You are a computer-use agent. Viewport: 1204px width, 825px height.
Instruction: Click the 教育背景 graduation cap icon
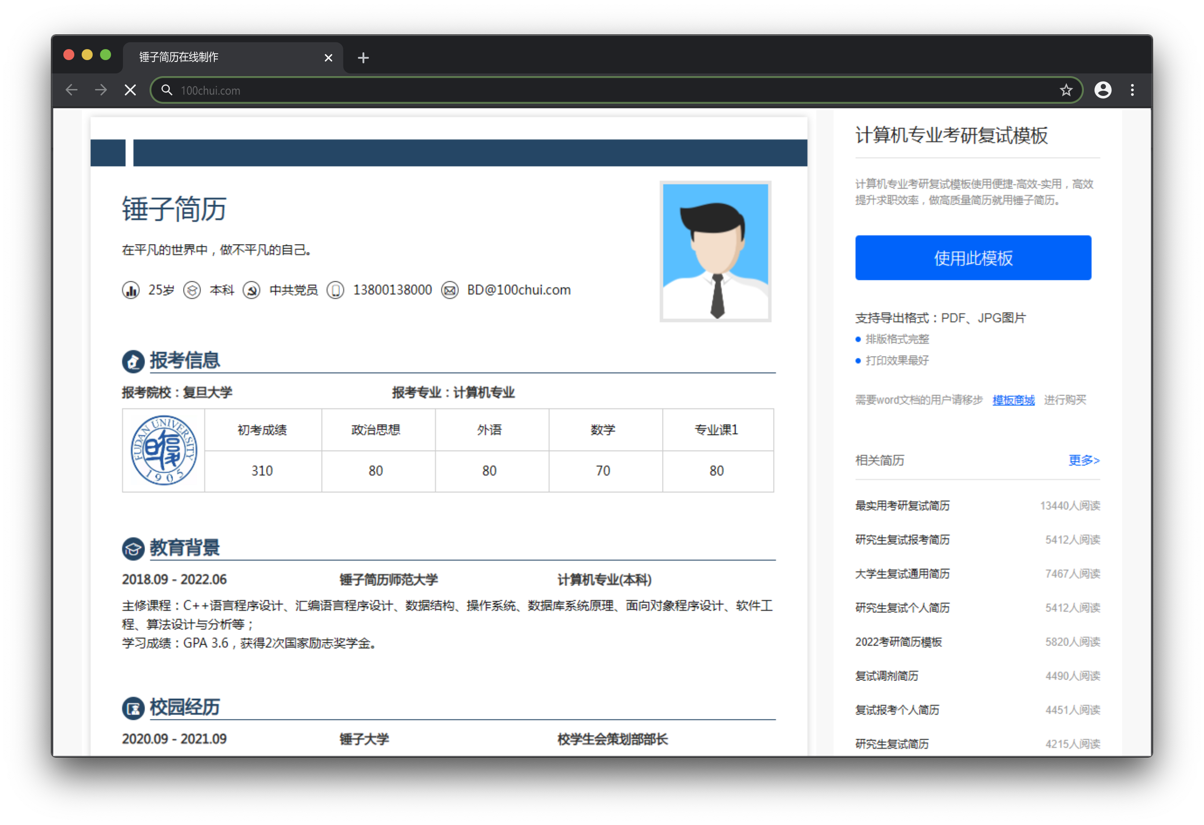pyautogui.click(x=133, y=549)
